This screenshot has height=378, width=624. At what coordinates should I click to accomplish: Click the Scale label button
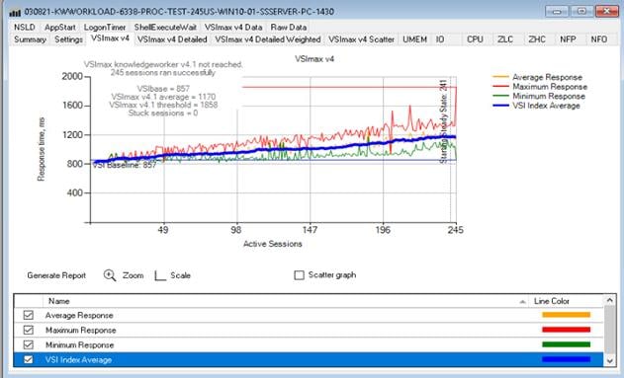[180, 275]
